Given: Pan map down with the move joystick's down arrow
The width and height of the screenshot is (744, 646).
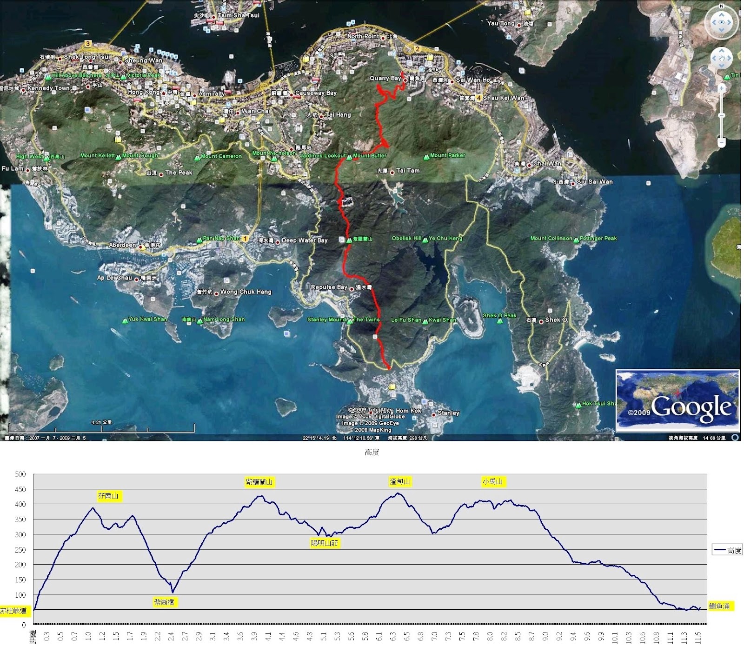Looking at the screenshot, I should [722, 66].
